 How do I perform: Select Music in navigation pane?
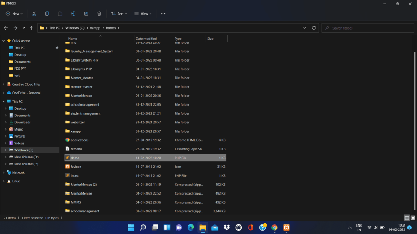(x=18, y=129)
